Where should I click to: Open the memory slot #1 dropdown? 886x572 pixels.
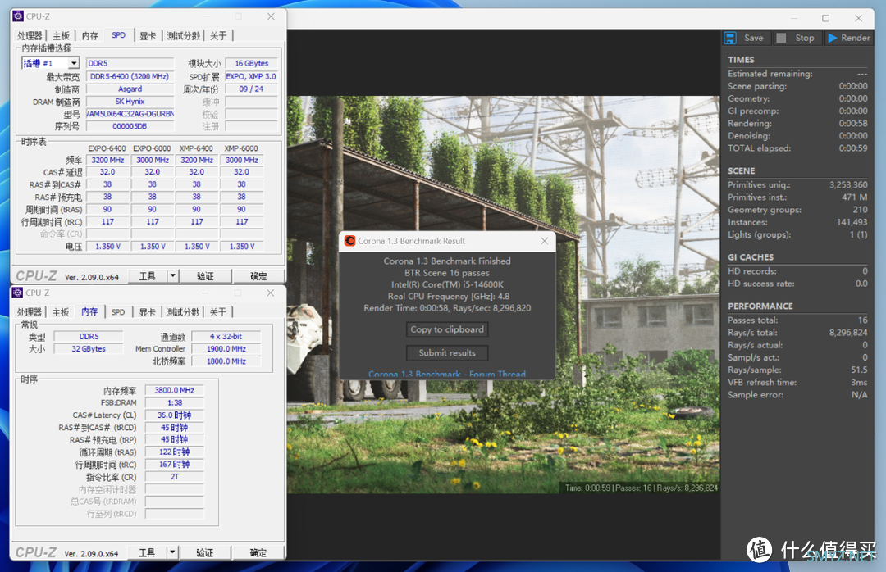tap(74, 63)
